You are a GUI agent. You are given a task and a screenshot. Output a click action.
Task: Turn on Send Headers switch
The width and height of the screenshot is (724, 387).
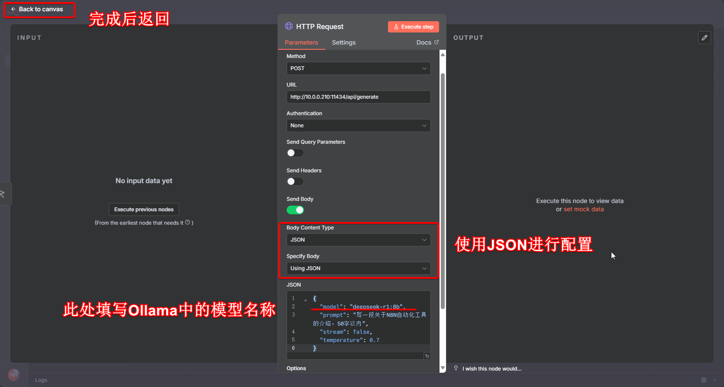pyautogui.click(x=295, y=181)
